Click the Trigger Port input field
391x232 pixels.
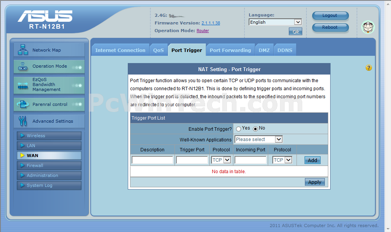point(192,160)
